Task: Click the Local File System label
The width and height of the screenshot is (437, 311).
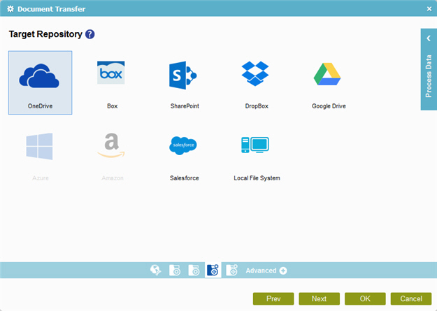Action: click(x=257, y=178)
